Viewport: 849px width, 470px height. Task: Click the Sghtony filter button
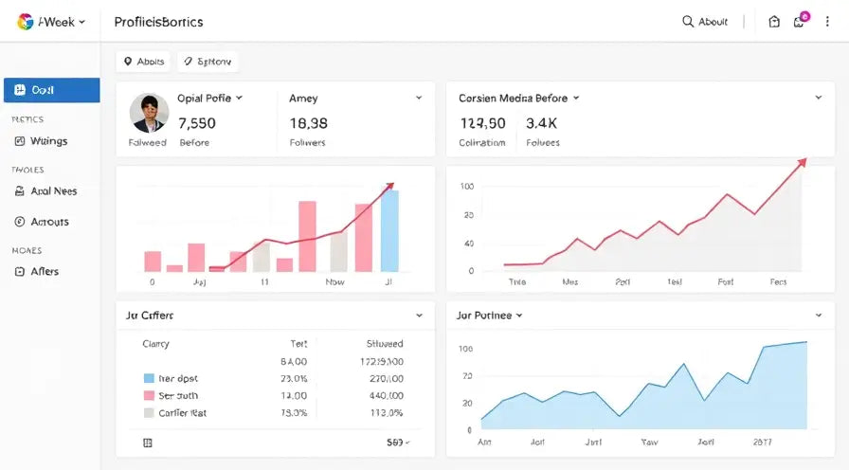tap(208, 62)
